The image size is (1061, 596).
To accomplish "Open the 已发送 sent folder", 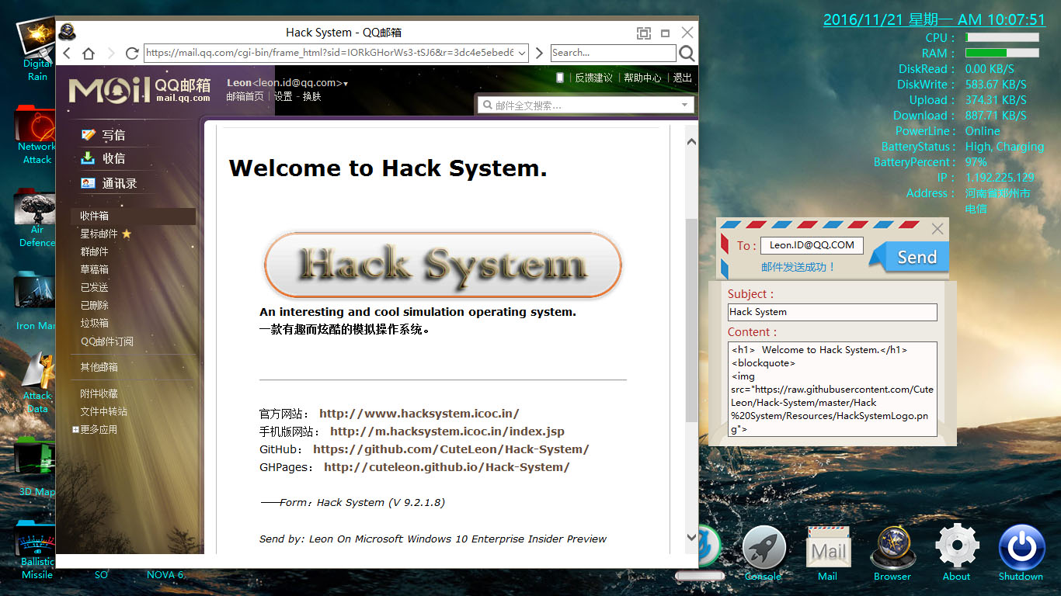I will 95,287.
